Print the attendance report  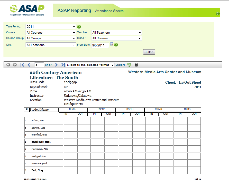point(136,65)
